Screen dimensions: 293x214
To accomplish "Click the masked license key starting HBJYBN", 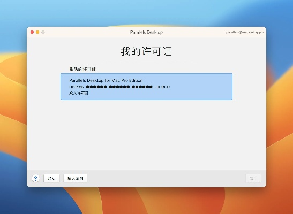I will tap(119, 87).
